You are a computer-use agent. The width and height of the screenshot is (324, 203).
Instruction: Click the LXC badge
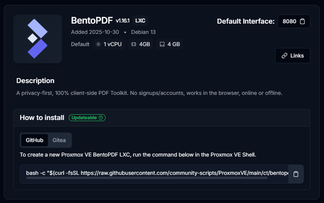coord(141,21)
